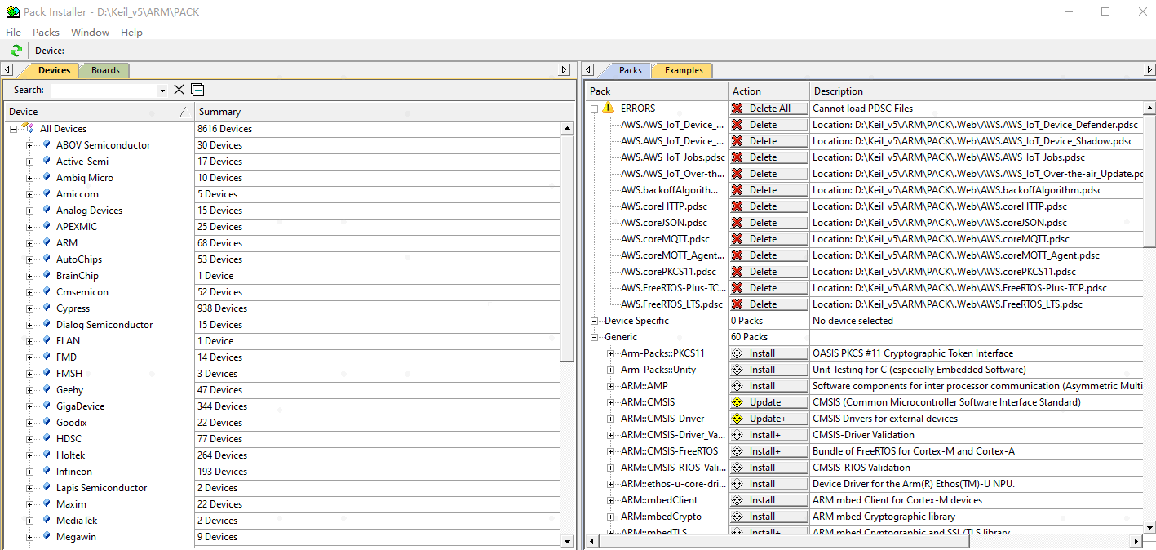Click the packs horizontal scrollbar right arrow
This screenshot has height=550, width=1156.
[x=1136, y=542]
